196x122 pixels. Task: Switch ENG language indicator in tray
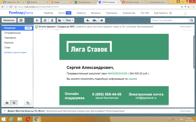coord(181,119)
